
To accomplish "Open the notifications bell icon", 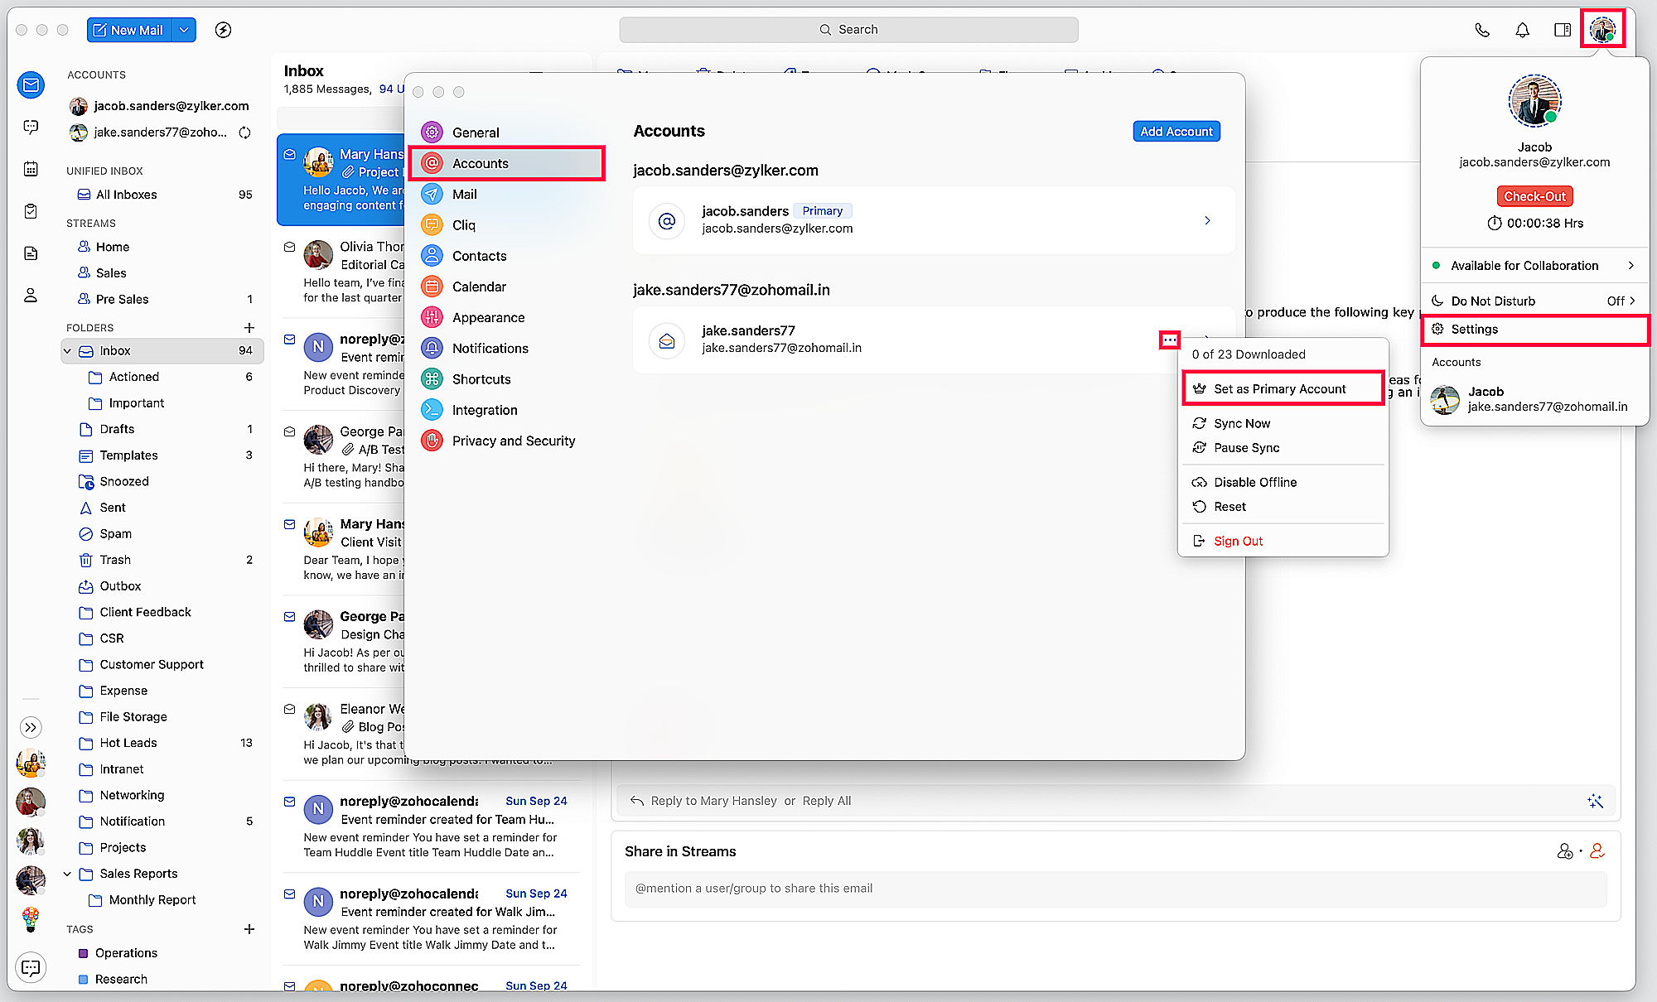I will point(1522,30).
